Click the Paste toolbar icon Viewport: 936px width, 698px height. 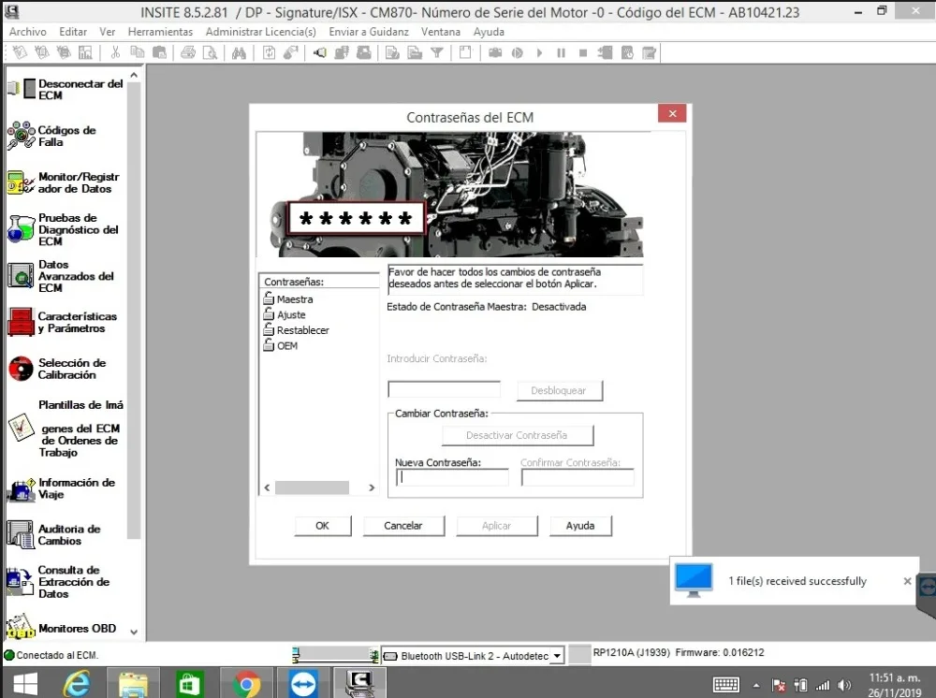click(x=159, y=53)
